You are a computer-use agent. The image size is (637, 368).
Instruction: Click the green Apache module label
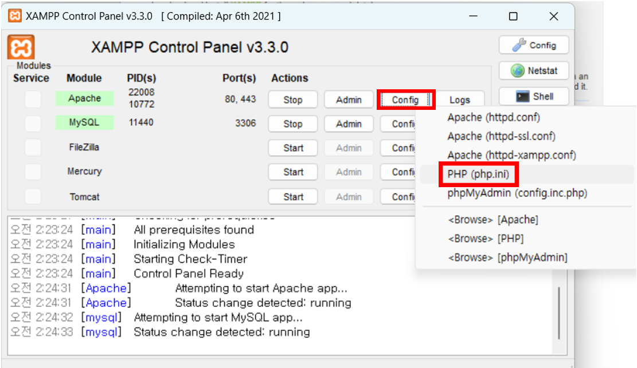(84, 98)
